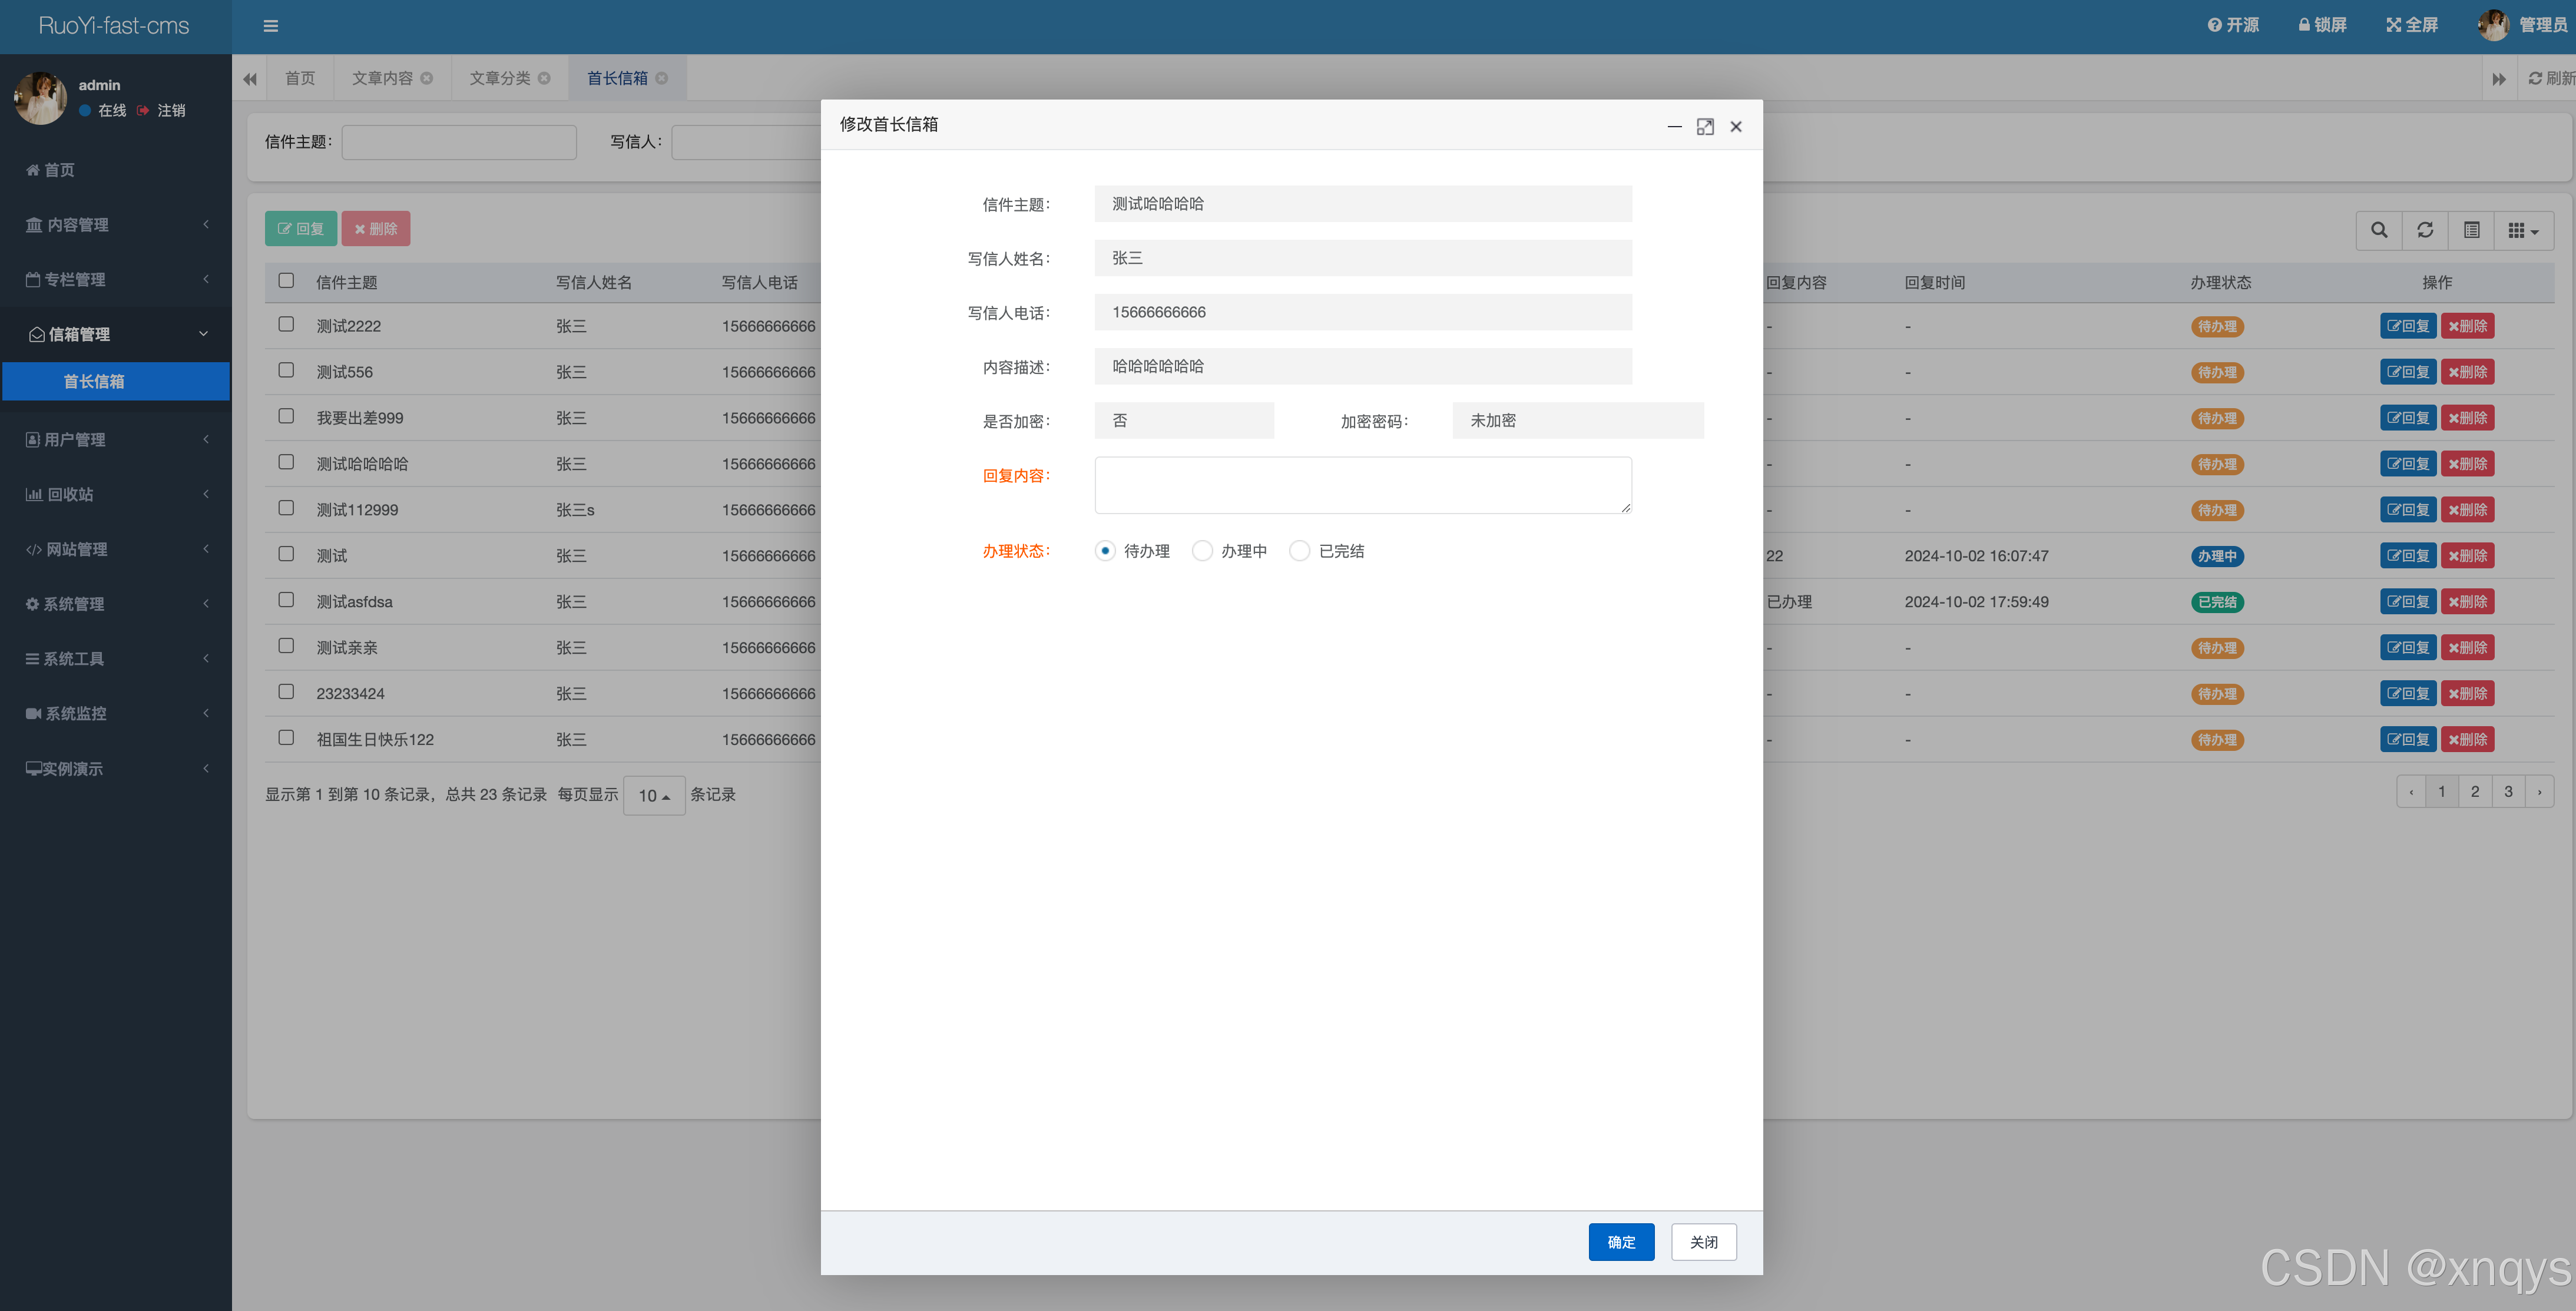Click the 确定 confirm button

coord(1621,1241)
